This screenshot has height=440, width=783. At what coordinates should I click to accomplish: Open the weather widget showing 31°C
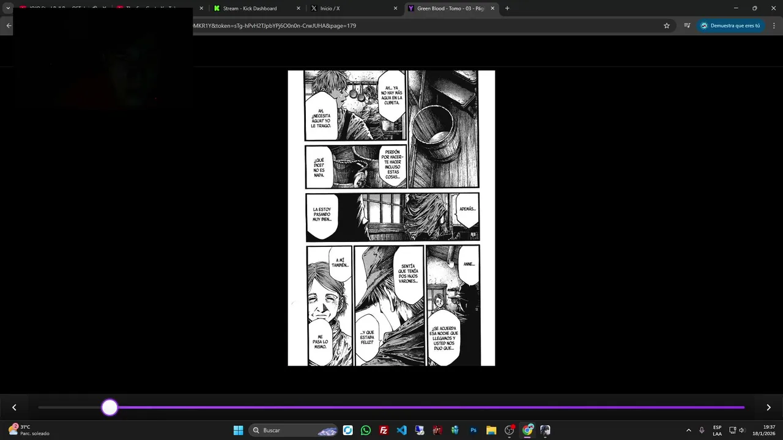click(29, 430)
